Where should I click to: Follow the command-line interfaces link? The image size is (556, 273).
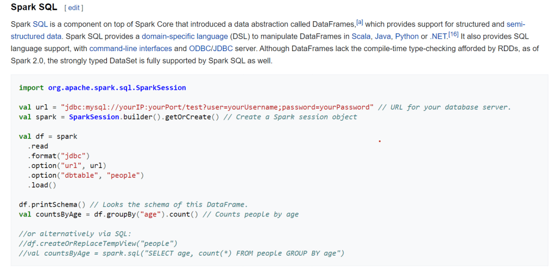[x=130, y=48]
